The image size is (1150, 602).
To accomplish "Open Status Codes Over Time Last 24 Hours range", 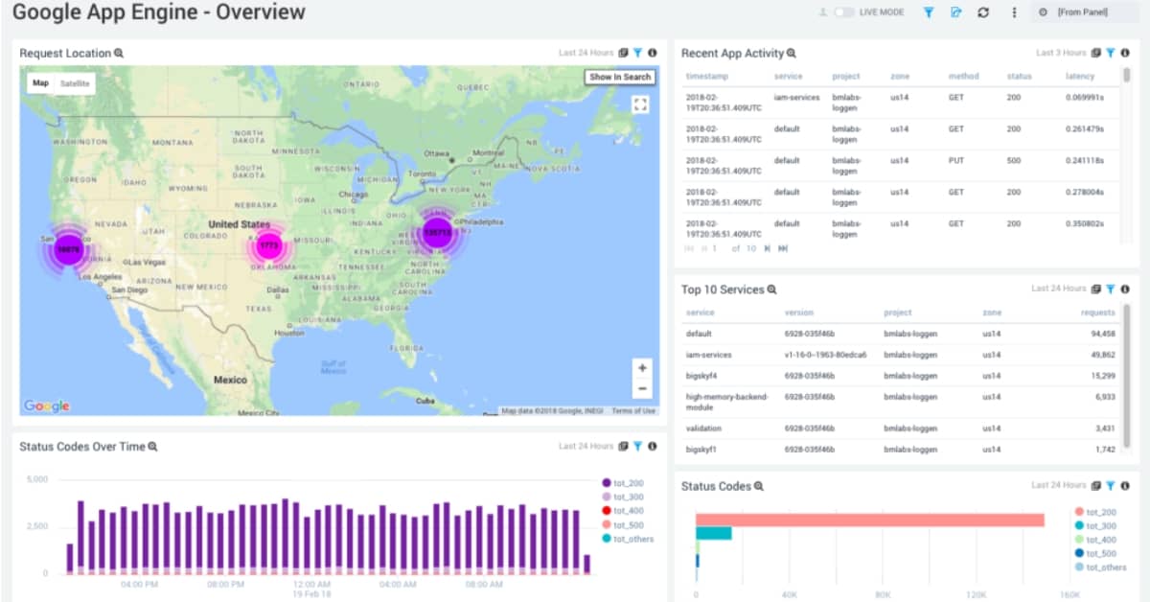I will [x=586, y=446].
